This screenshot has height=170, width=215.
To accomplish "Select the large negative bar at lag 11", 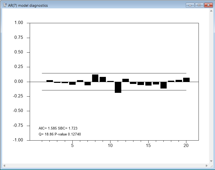I will pyautogui.click(x=118, y=87).
